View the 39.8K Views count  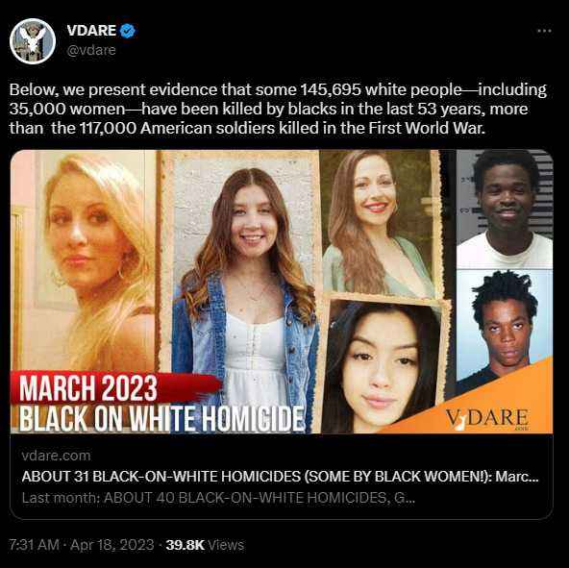205,545
